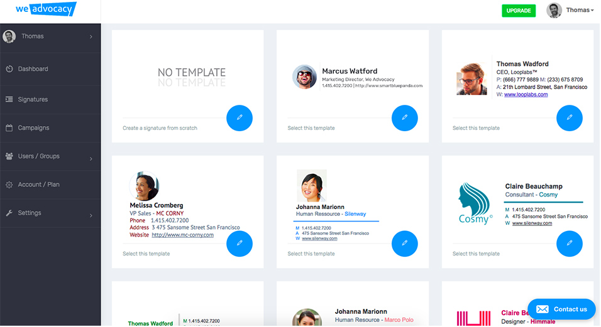Click the Marco Polo company text

tap(399, 319)
